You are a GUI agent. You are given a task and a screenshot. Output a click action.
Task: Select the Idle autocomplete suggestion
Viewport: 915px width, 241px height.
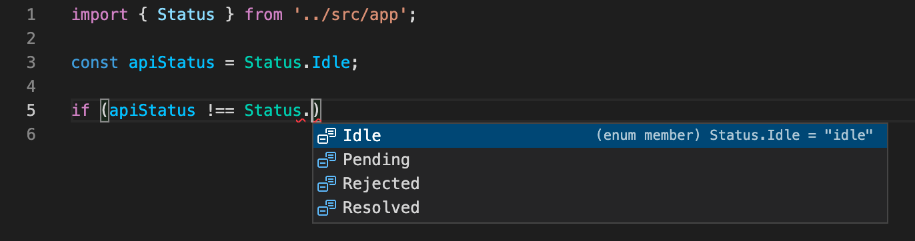600,136
